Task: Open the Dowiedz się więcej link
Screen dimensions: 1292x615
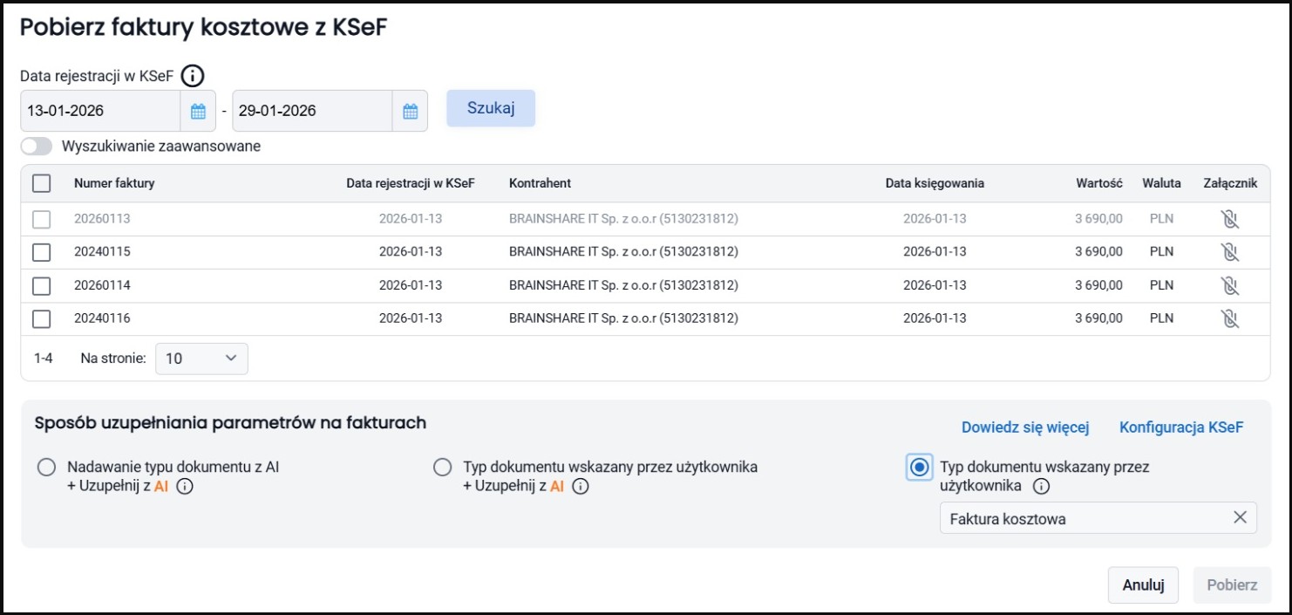Action: click(x=1025, y=427)
